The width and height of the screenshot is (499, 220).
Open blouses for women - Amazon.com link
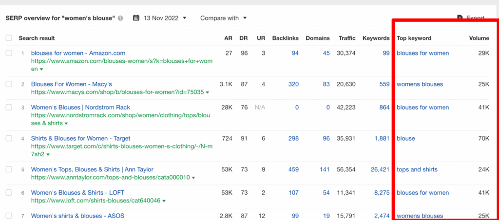click(78, 53)
